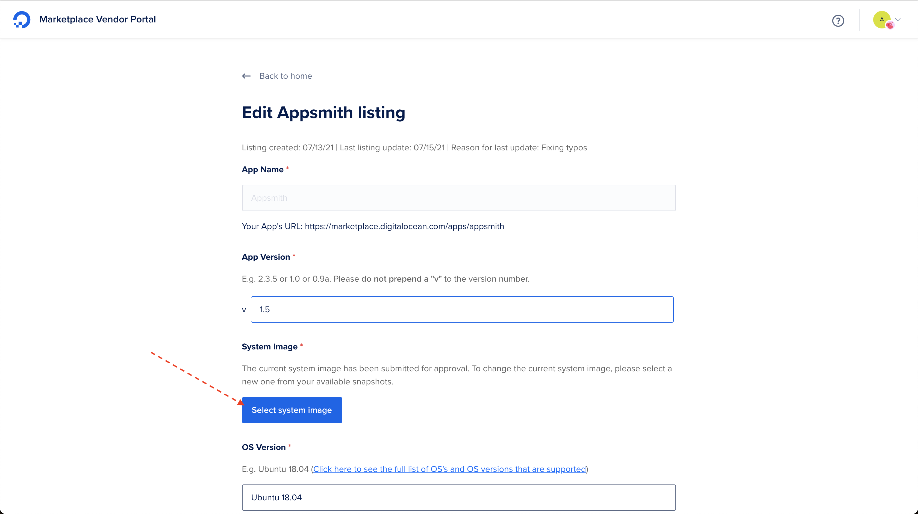
Task: Focus the App Version input showing 1.5
Action: (x=462, y=309)
